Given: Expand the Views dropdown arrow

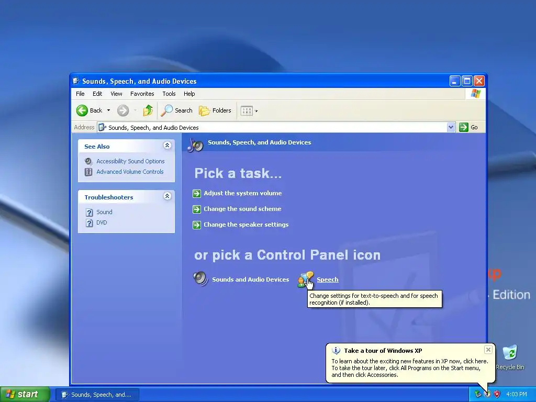Looking at the screenshot, I should pyautogui.click(x=256, y=111).
